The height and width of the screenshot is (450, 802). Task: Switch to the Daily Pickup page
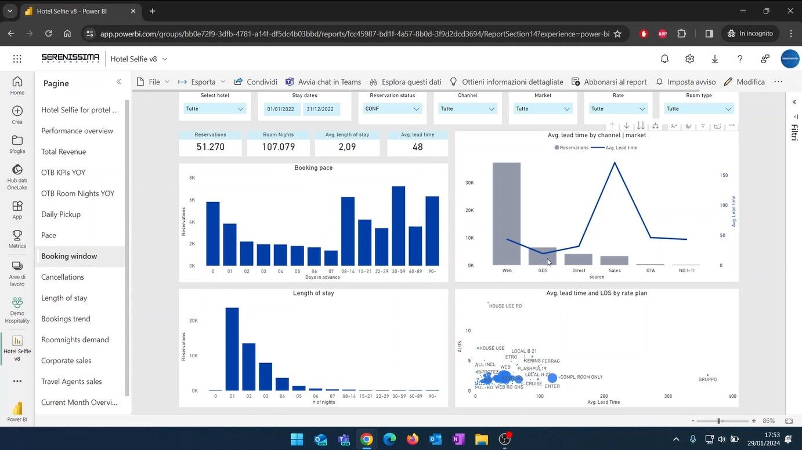click(x=61, y=214)
